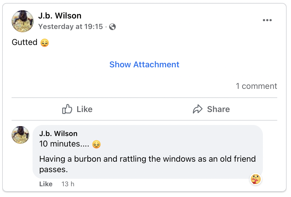Click the "13 h" comment timestamp
The image size is (291, 197).
tap(68, 184)
